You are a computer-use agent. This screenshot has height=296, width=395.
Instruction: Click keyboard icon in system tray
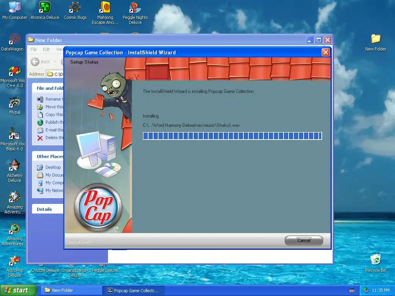(352, 291)
